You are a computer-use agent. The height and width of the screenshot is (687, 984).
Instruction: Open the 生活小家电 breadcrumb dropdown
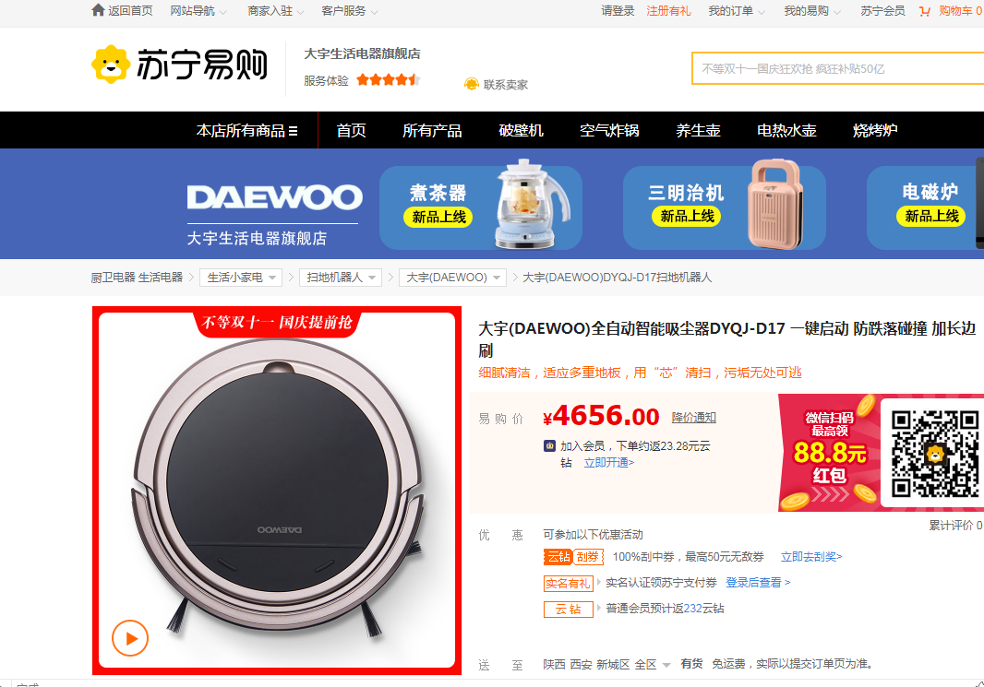pyautogui.click(x=241, y=277)
